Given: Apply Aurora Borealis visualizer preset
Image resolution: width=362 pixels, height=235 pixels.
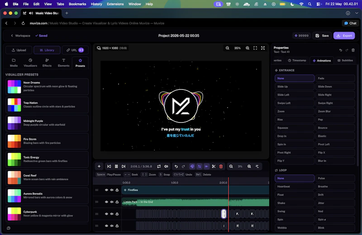Looking at the screenshot, I should point(47,196).
